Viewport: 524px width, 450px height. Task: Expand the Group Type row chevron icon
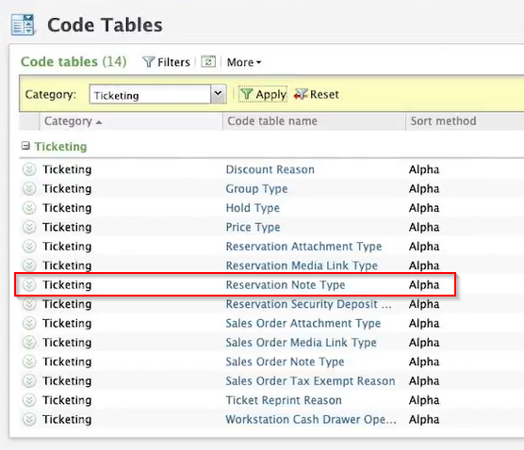[x=29, y=188]
